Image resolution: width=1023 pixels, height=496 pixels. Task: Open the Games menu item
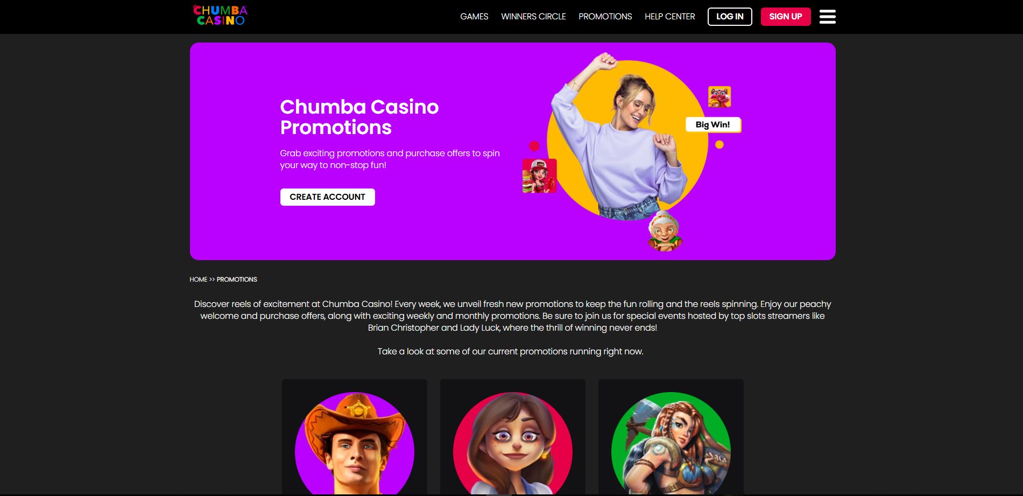(474, 17)
